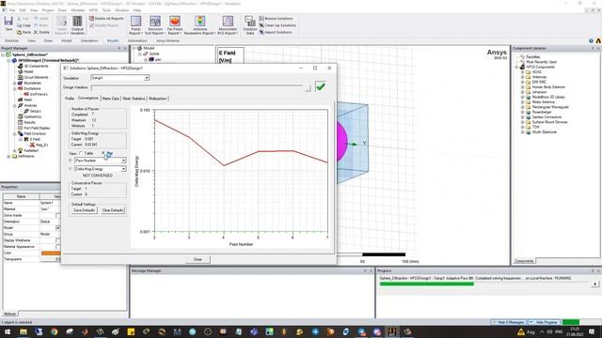Click Browse Solutions in the ribbon

point(276,19)
